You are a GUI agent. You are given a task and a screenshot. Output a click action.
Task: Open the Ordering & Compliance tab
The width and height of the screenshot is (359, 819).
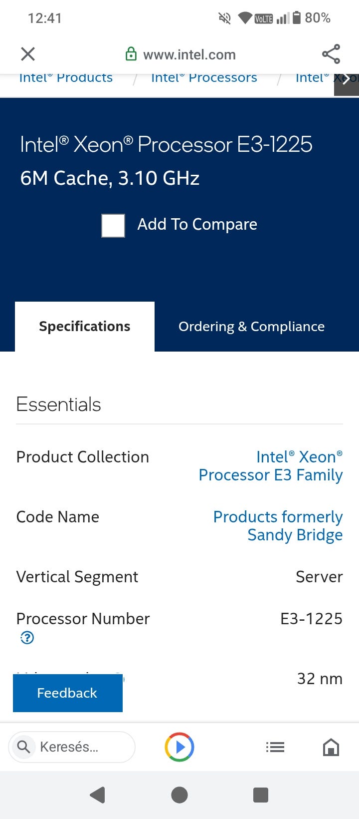point(251,327)
